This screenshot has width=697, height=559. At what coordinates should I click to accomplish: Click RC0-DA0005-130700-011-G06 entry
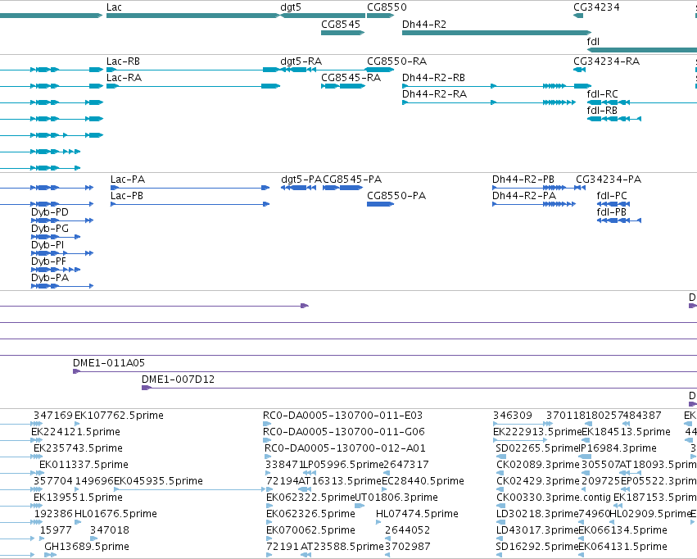click(x=344, y=432)
